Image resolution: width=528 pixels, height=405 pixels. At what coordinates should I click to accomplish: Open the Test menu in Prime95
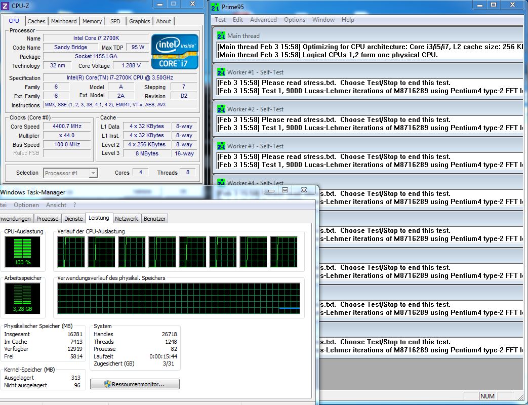coord(220,20)
